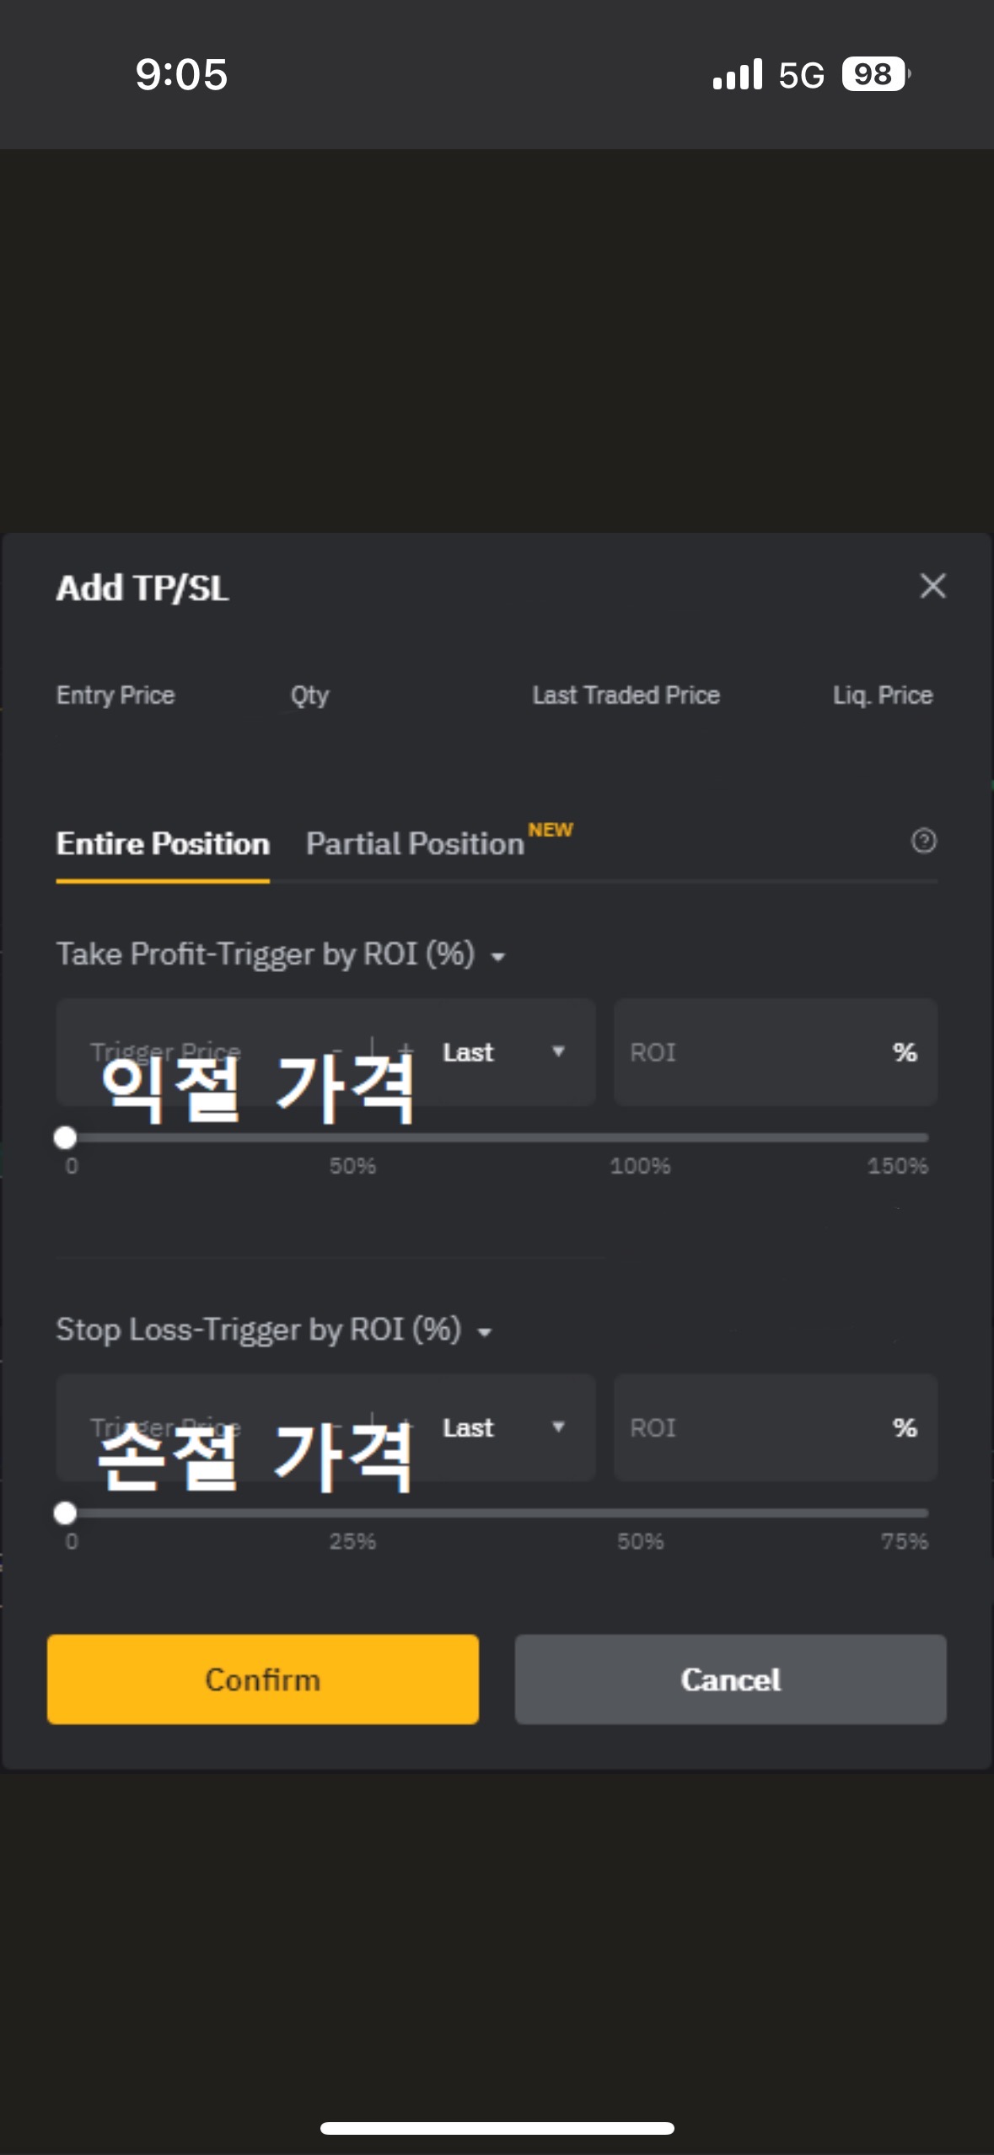Switch to the Partial Position tab

(x=415, y=842)
